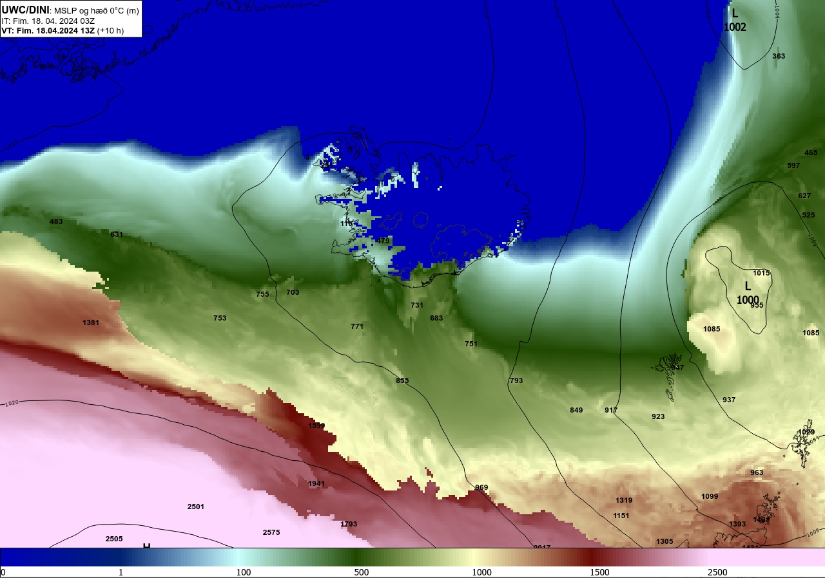Screen dimensions: 825x578
Task: Click the map value 917
Action: pos(611,410)
